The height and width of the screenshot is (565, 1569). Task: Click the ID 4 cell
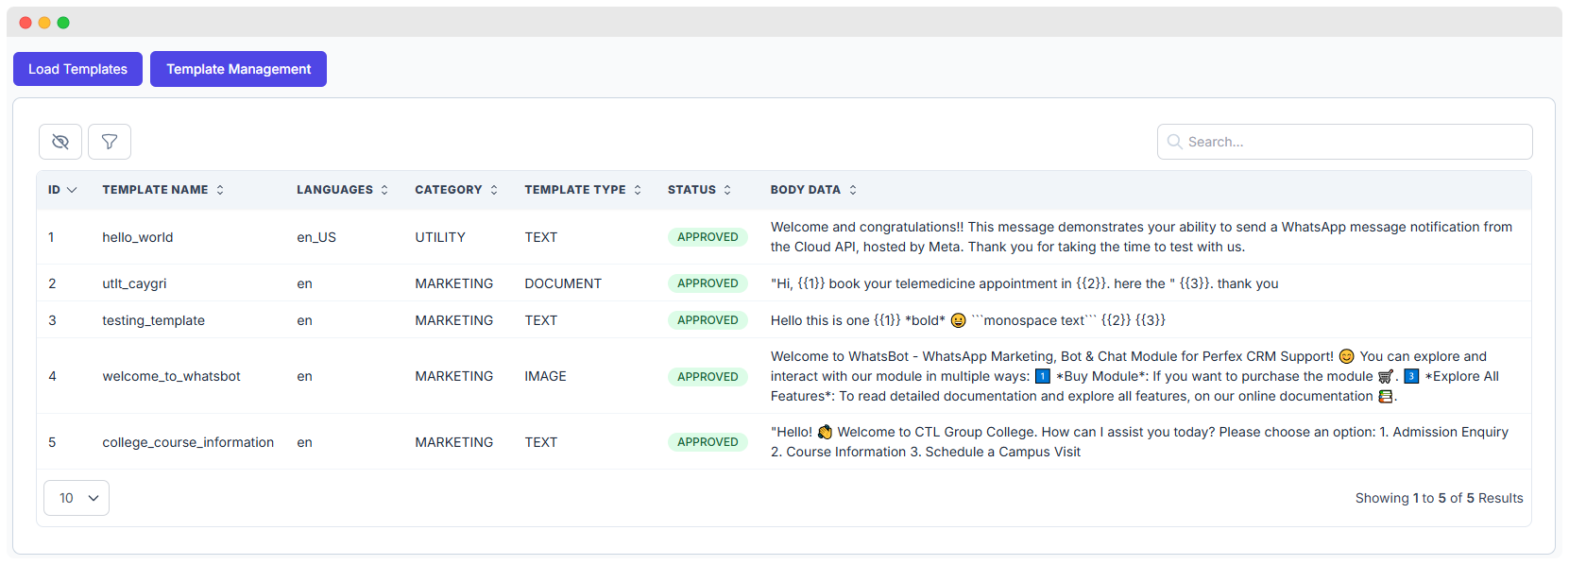pyautogui.click(x=52, y=376)
